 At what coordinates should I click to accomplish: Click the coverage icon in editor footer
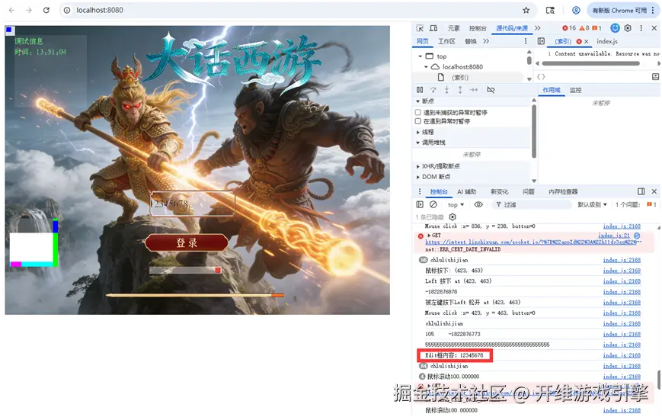[x=655, y=77]
